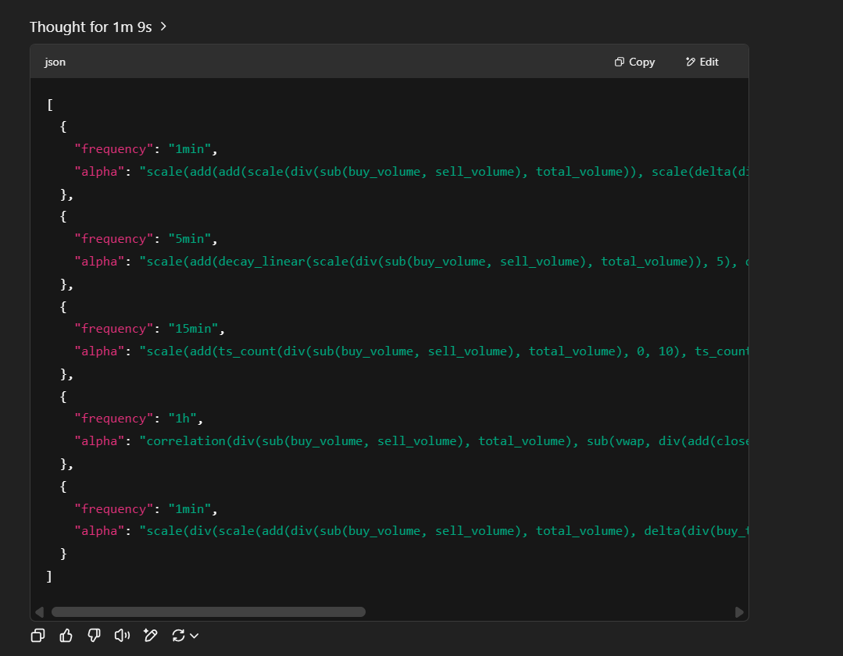Click the horizontal scrollbar's right arrow
The height and width of the screenshot is (656, 843).
[739, 612]
